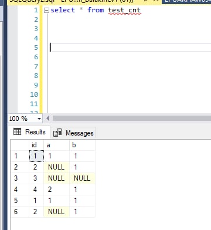Click the b cell in result row 6
211x230 pixels.
(82, 212)
